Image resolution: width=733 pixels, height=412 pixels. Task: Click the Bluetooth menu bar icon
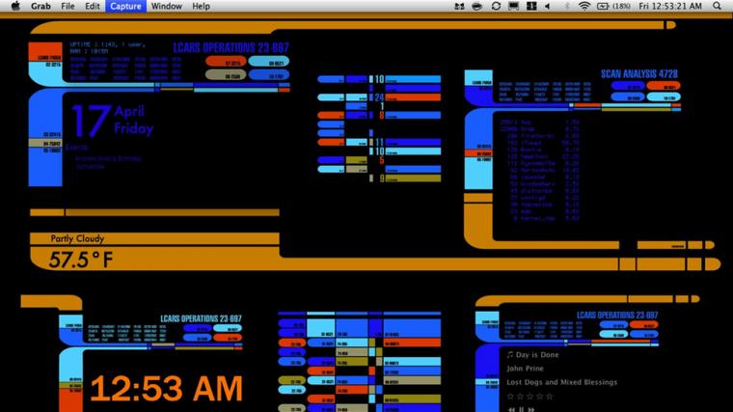pos(567,6)
